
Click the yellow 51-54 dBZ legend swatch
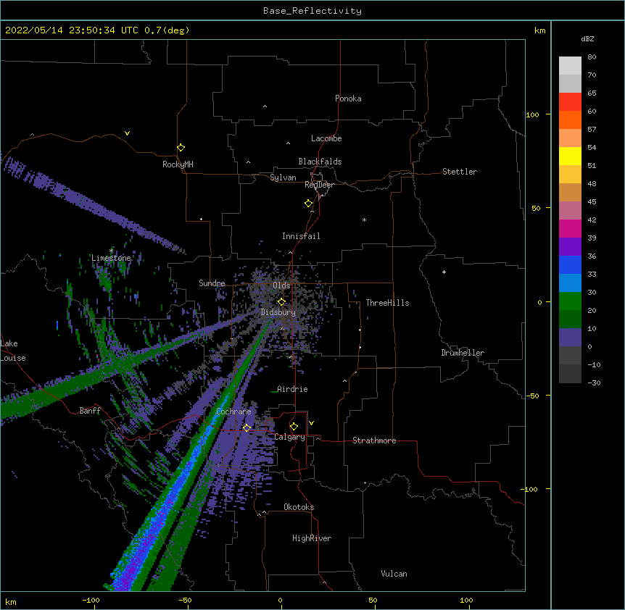(x=570, y=156)
